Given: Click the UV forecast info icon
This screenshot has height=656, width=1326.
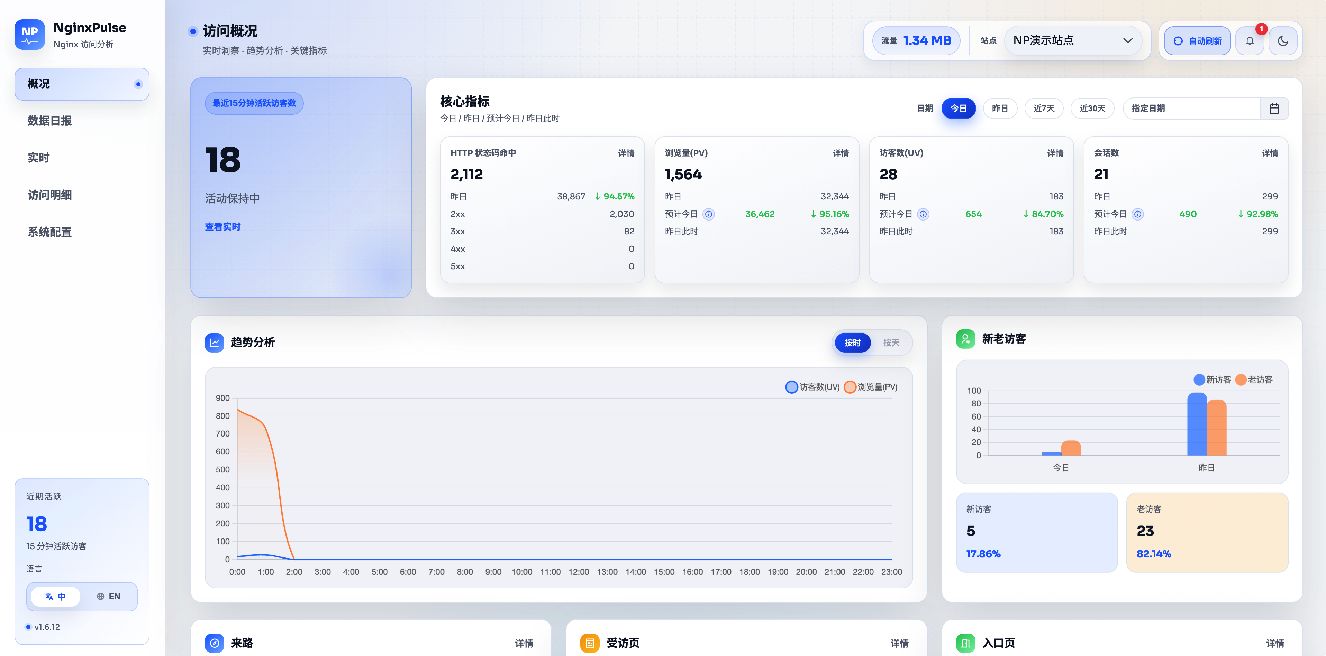Looking at the screenshot, I should (923, 214).
